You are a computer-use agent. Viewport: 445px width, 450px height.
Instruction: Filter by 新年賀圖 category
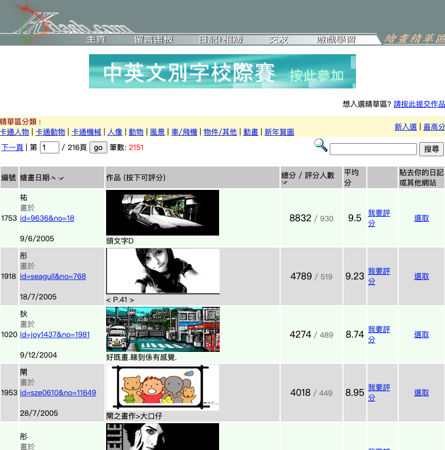(x=280, y=132)
